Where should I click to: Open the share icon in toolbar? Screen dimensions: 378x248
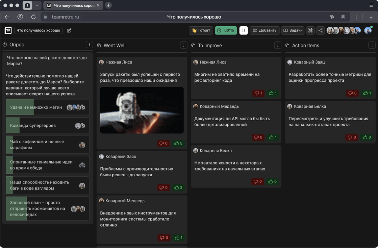320,30
